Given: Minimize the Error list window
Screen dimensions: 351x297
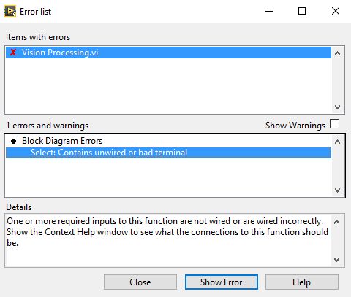Looking at the screenshot, I should coord(269,11).
